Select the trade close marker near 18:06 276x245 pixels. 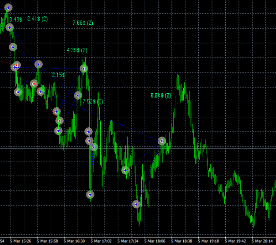coord(162,141)
